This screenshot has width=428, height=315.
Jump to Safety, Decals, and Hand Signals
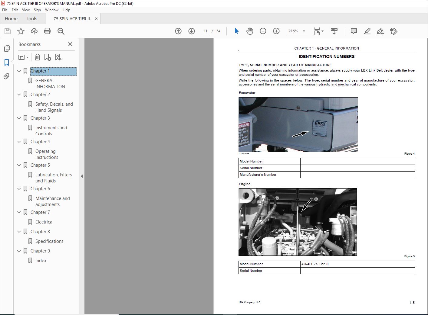click(54, 107)
